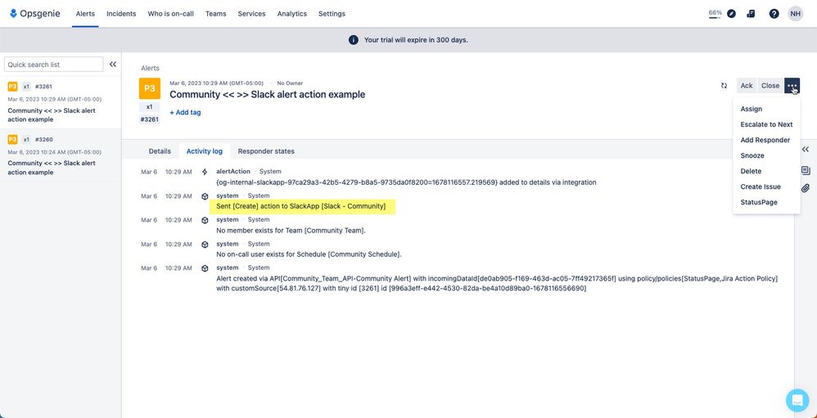Open the notes panel icon on the right
This screenshot has height=418, width=817.
(805, 170)
